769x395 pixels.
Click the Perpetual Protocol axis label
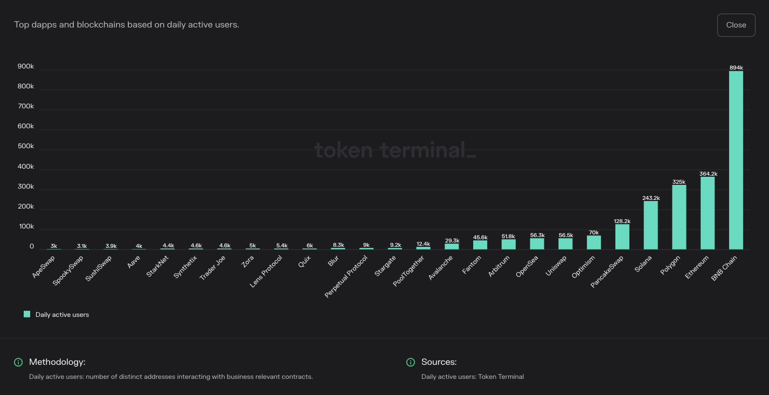(346, 277)
